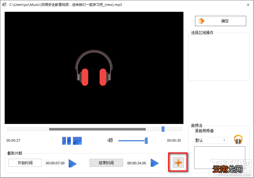Pause playback with the pause button
The width and height of the screenshot is (254, 178).
67,141
